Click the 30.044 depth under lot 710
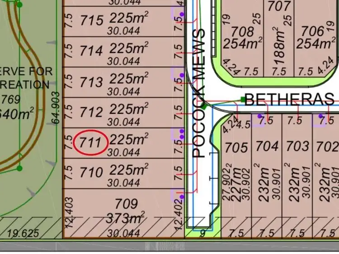This screenshot has height=254, width=339. [123, 183]
